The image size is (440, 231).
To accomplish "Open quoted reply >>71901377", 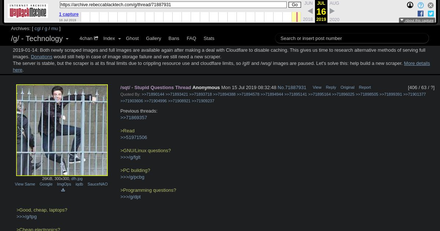I will click(x=414, y=94).
